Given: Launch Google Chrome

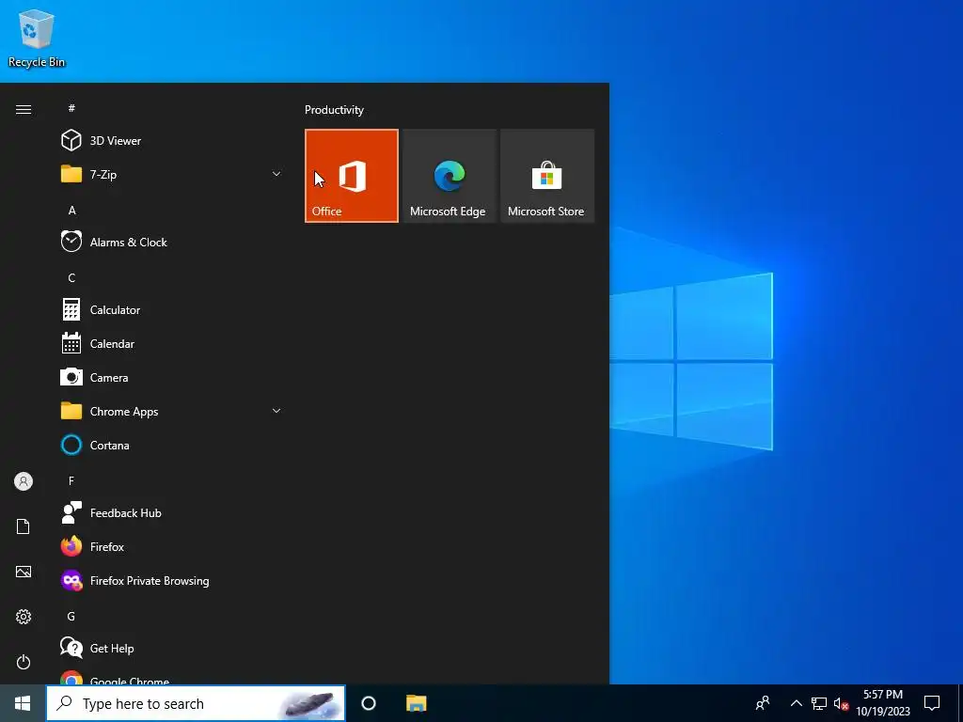Looking at the screenshot, I should pyautogui.click(x=172, y=677).
